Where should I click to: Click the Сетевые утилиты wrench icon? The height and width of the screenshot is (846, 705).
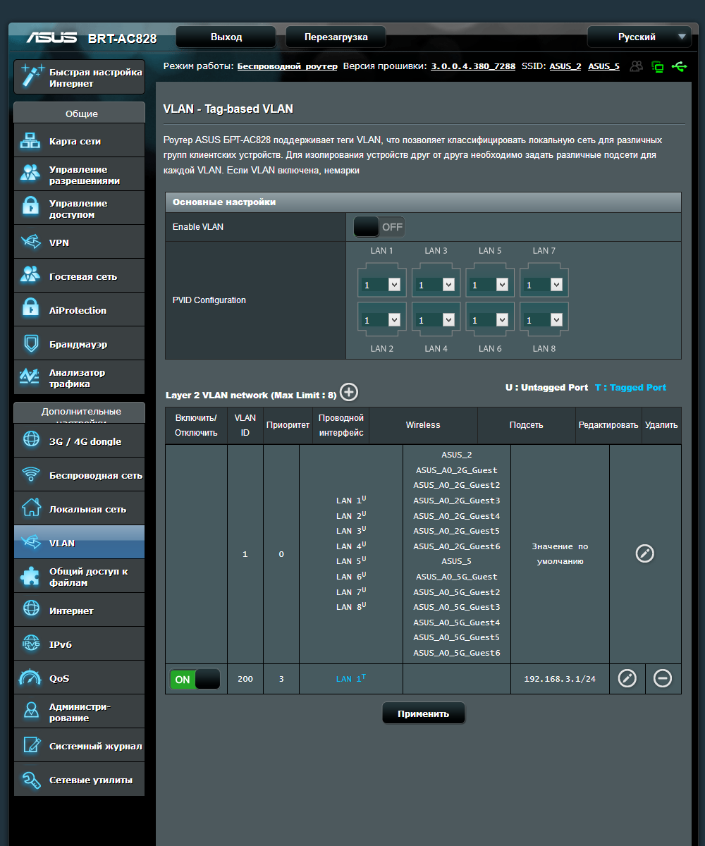[31, 779]
